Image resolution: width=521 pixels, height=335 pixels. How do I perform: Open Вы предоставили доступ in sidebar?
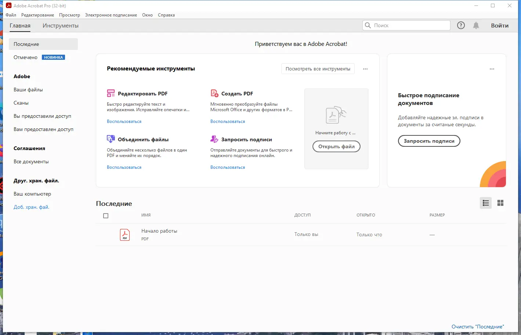tap(42, 116)
